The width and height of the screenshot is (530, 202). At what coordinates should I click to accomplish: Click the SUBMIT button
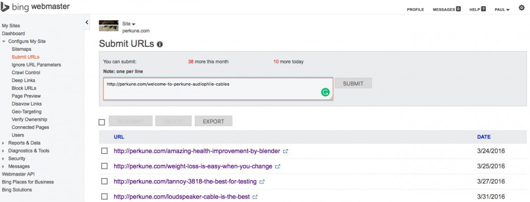click(353, 84)
